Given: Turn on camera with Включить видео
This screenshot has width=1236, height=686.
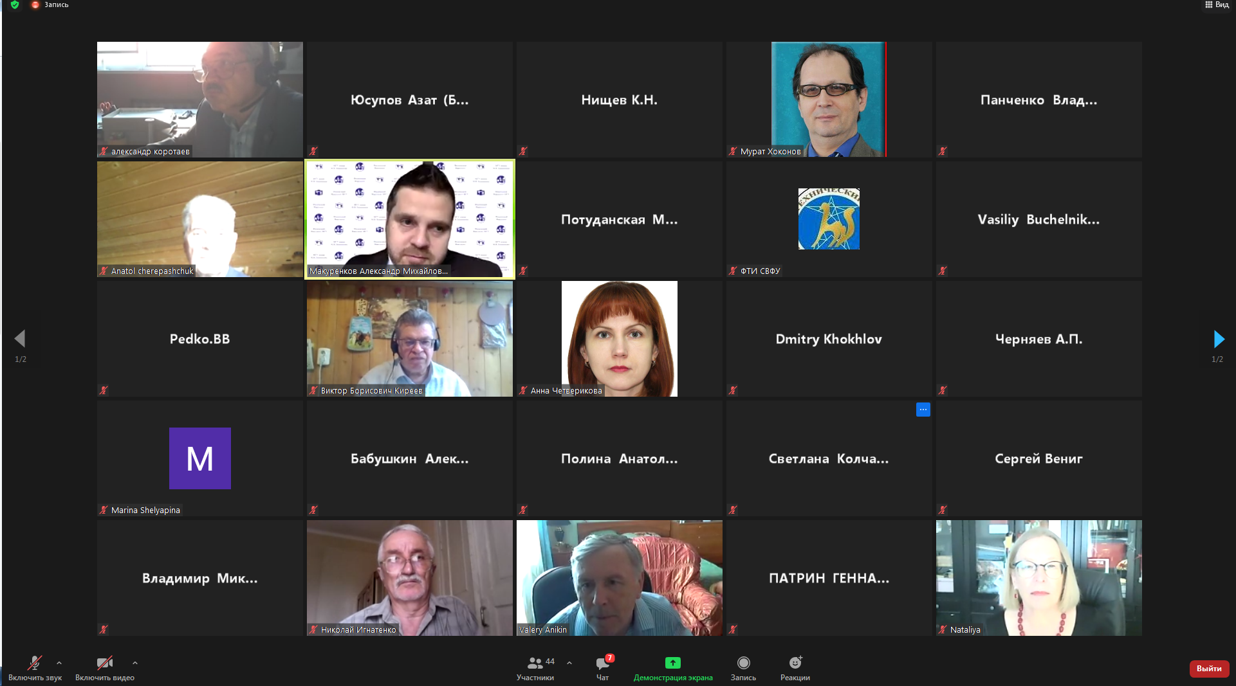Looking at the screenshot, I should [x=104, y=663].
